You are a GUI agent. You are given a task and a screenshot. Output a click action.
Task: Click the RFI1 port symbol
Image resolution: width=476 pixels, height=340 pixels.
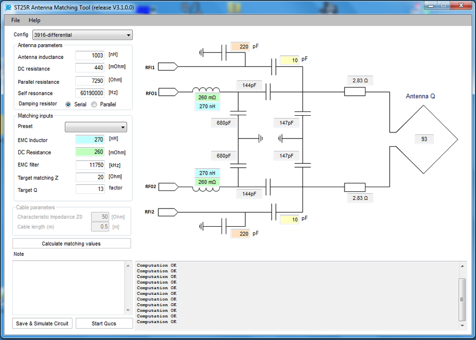168,66
